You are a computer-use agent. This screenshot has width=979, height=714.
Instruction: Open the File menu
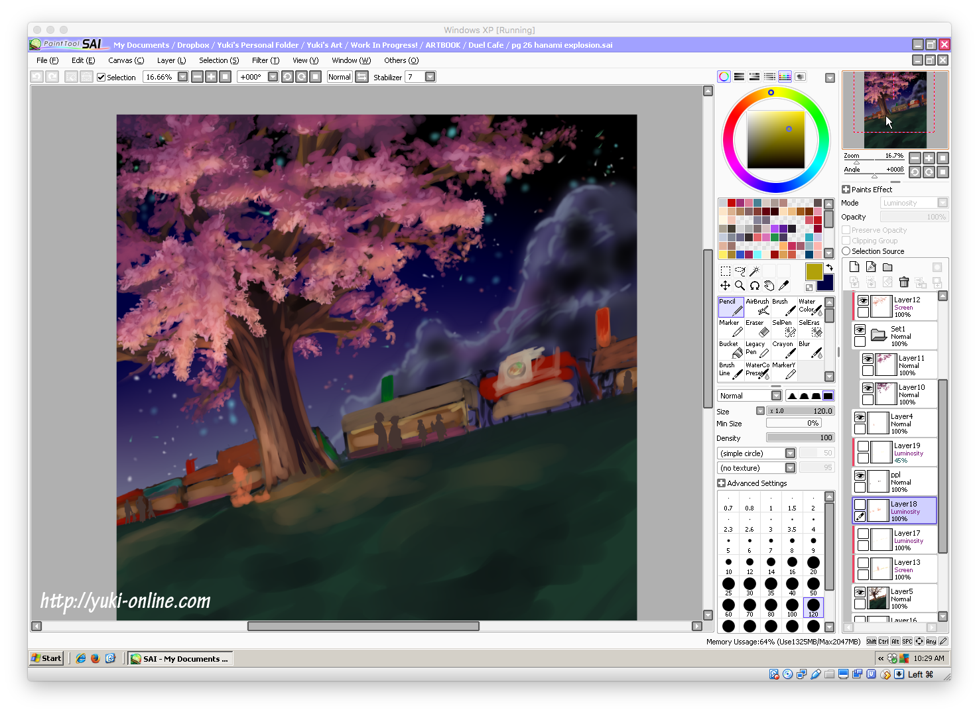47,60
